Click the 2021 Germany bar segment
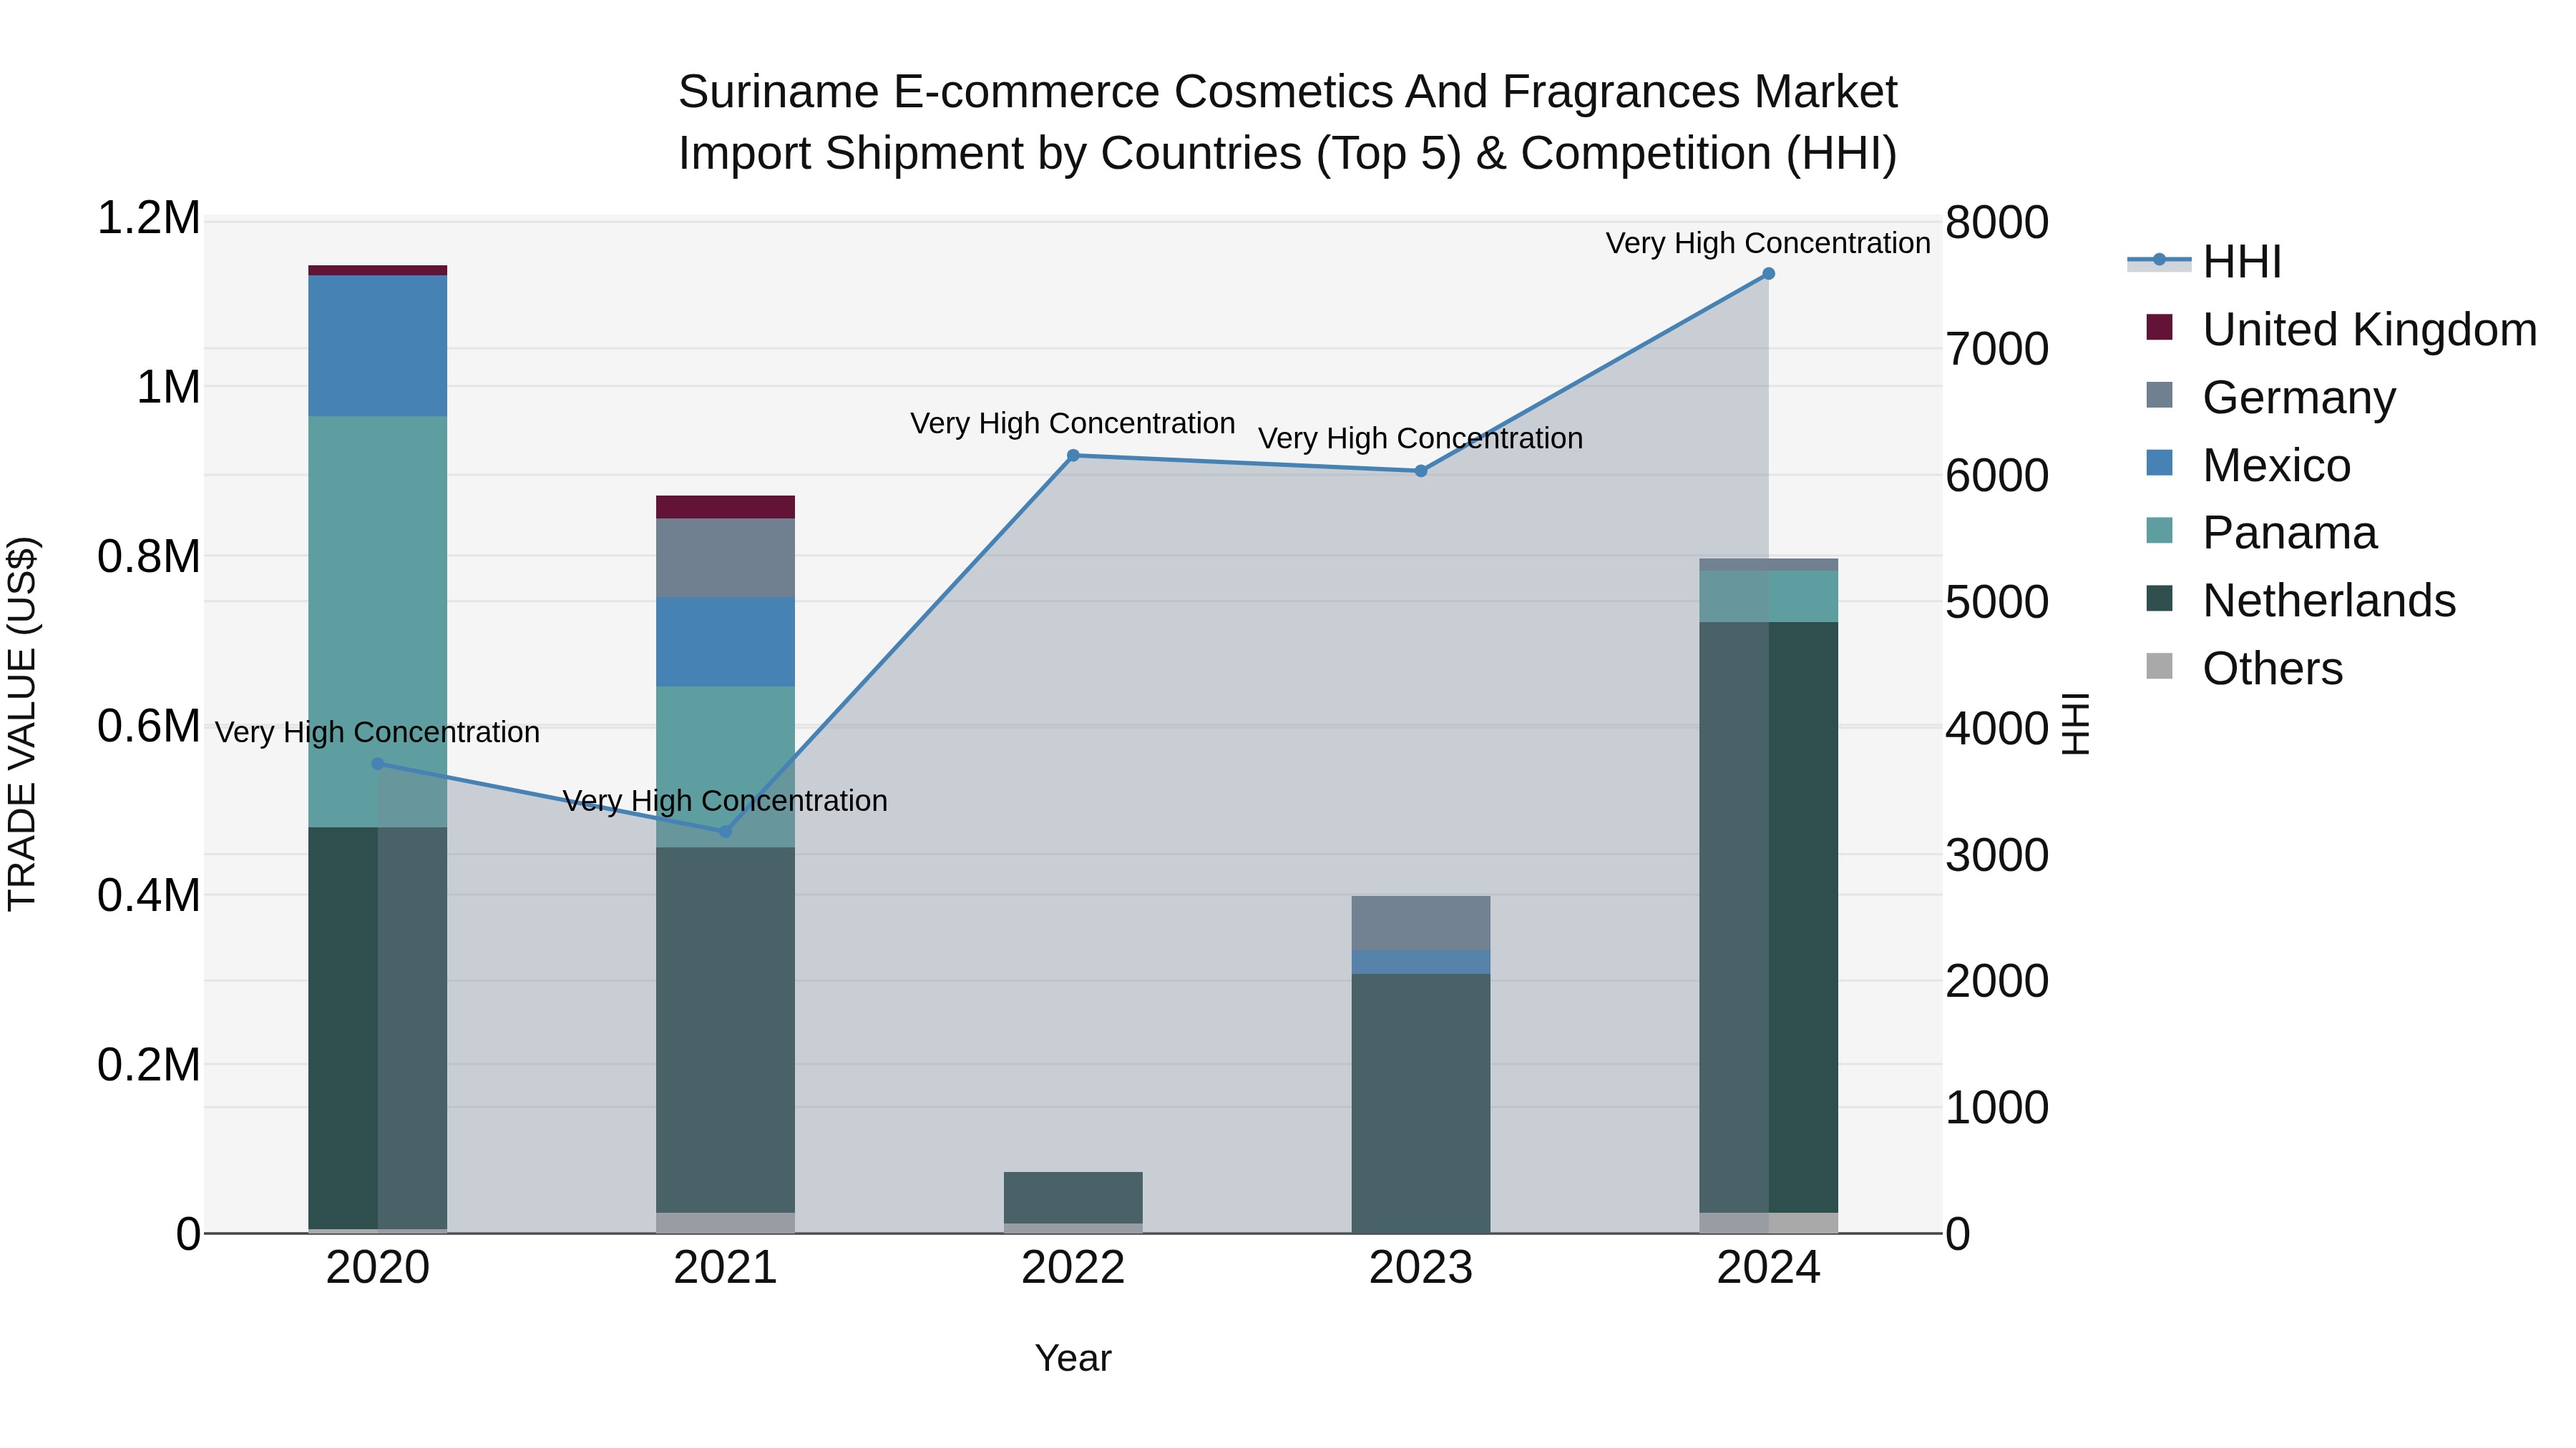This screenshot has height=1448, width=2576. [x=726, y=558]
